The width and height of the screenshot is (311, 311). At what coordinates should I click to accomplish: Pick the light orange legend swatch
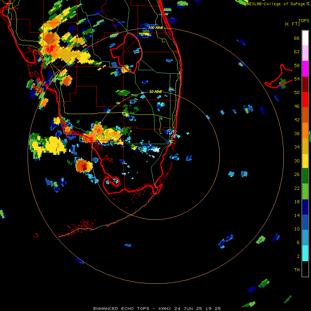click(305, 130)
